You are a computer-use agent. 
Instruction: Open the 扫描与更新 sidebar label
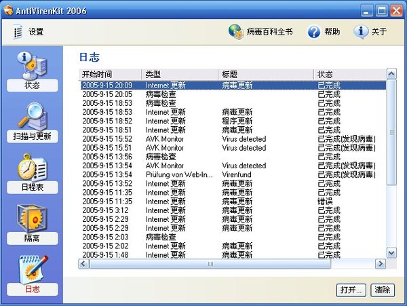coord(33,136)
